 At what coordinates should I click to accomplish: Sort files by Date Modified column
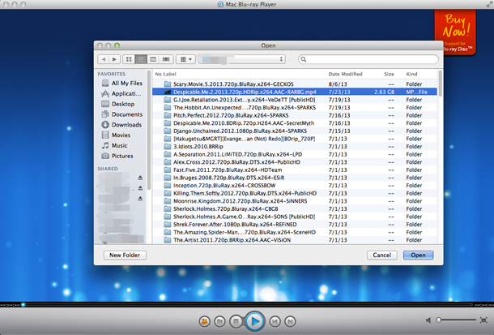pyautogui.click(x=345, y=74)
